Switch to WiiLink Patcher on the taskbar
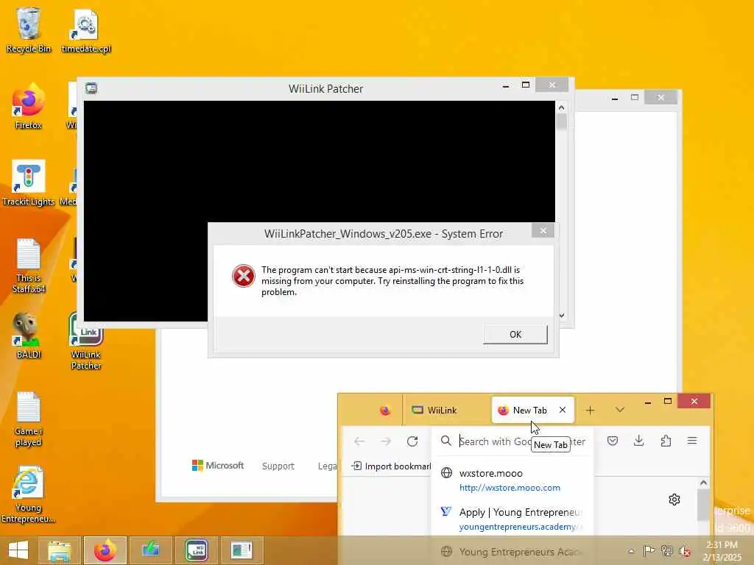Image resolution: width=754 pixels, height=565 pixels. 196,550
